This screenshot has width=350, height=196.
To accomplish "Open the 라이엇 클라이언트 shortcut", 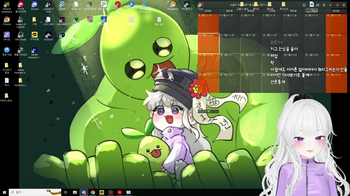I will pyautogui.click(x=21, y=7).
